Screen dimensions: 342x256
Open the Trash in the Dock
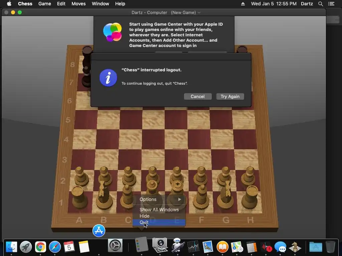click(330, 247)
